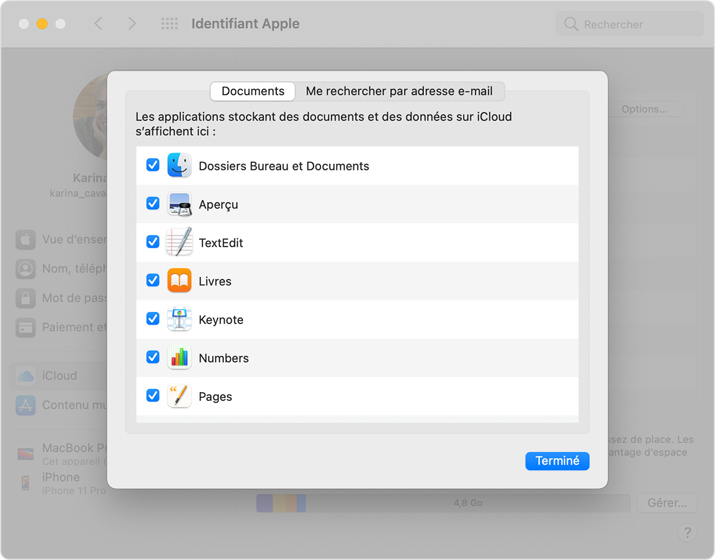Click the Livres app icon

pos(179,281)
